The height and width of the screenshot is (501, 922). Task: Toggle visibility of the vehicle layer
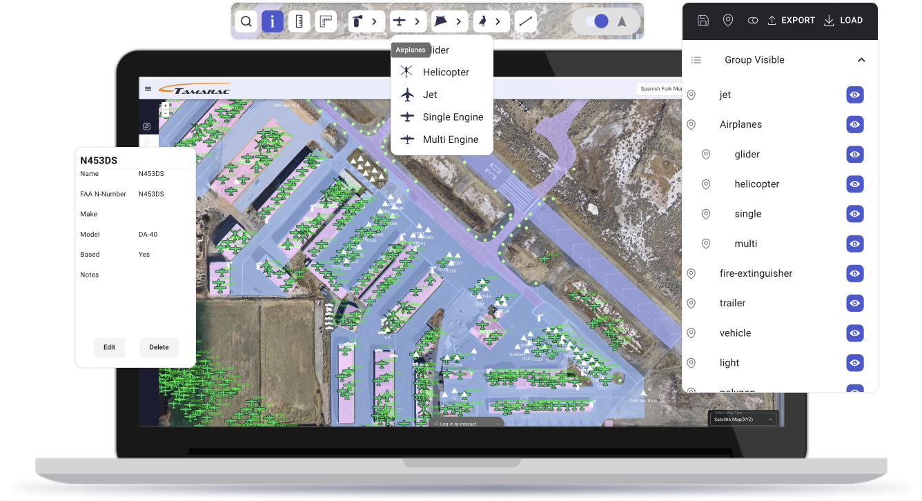click(x=855, y=333)
